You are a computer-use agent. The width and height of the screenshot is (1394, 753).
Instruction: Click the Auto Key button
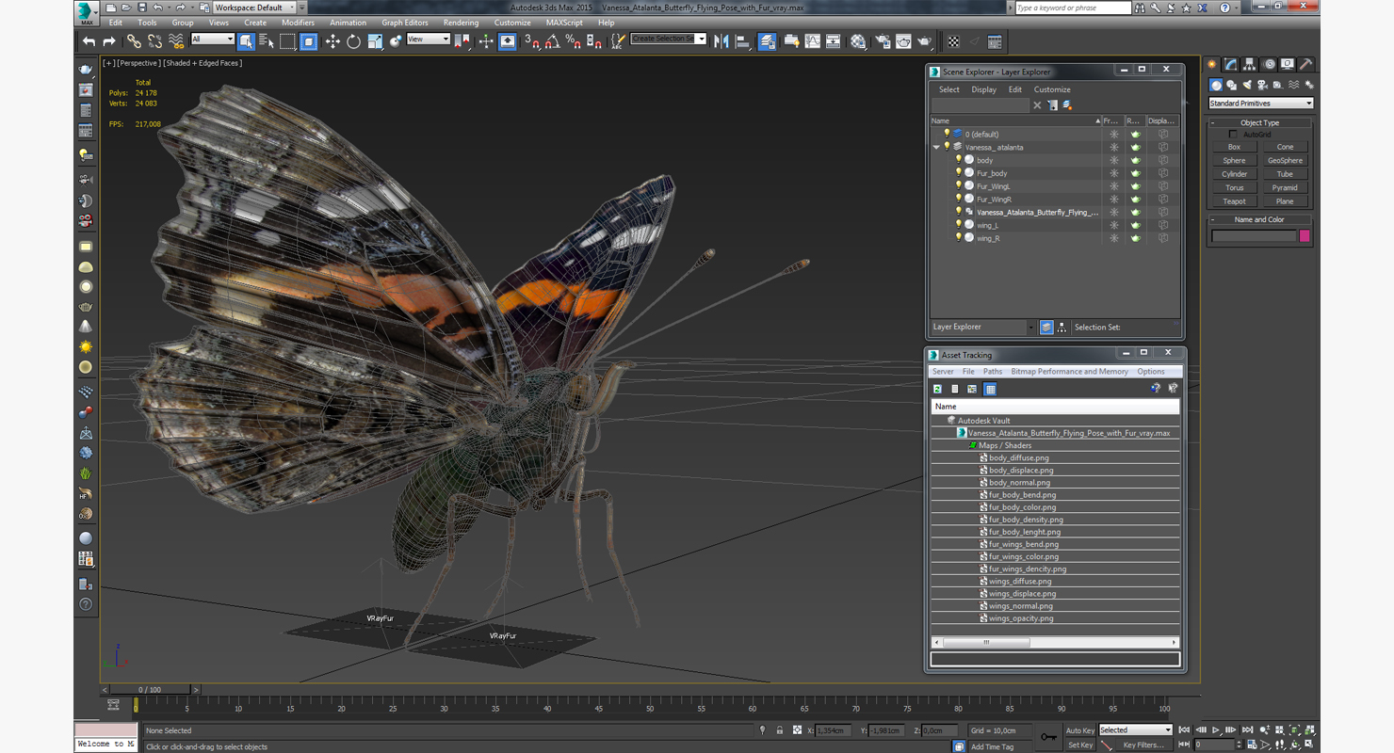tap(1080, 730)
